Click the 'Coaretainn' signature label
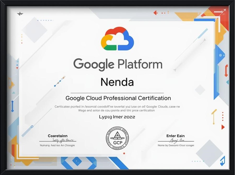This screenshot has height=175, width=235. click(57, 136)
